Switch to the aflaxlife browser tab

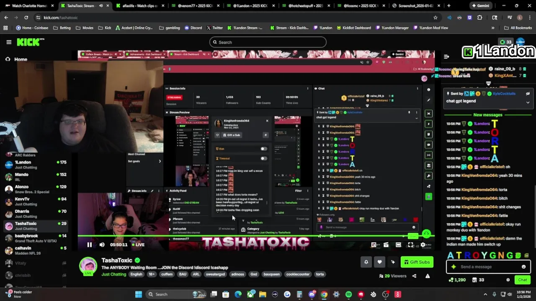click(x=139, y=6)
